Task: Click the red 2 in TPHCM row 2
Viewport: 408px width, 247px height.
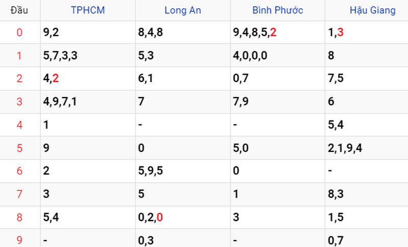Action: (x=56, y=79)
